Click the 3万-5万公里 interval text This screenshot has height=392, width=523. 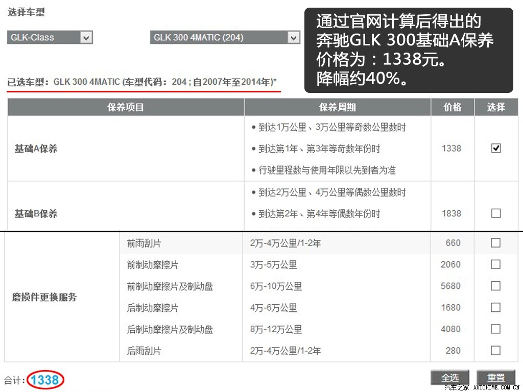[274, 265]
